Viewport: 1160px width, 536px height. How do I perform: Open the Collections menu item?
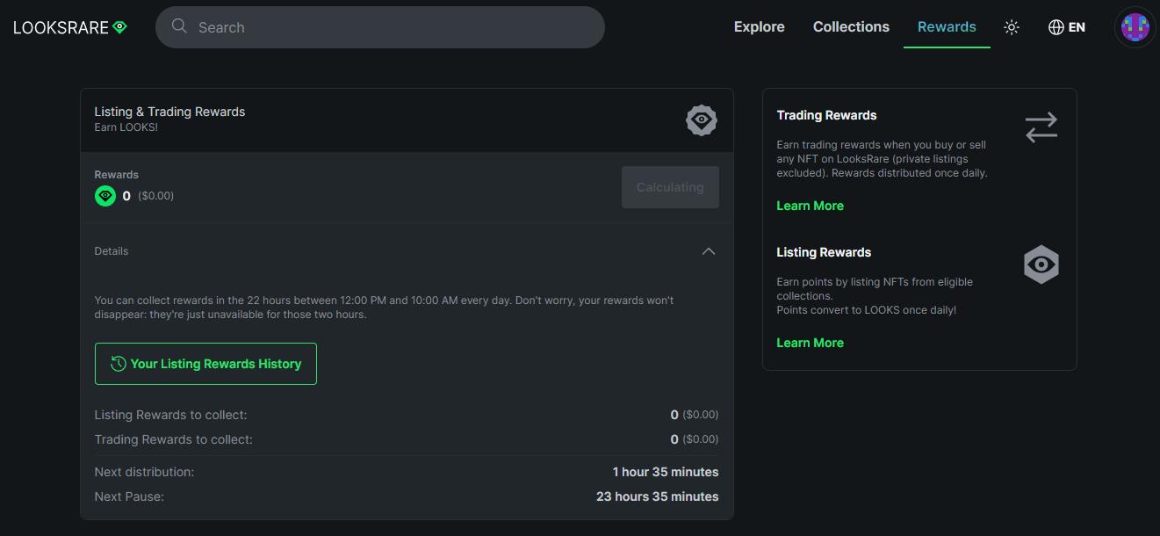click(x=851, y=27)
